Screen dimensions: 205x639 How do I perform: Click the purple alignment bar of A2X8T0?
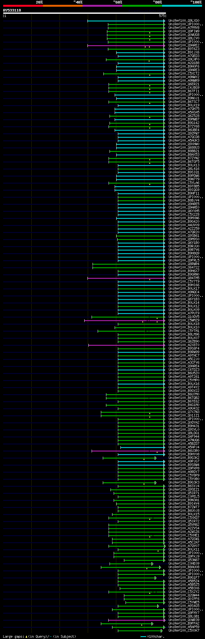pos(127,345)
